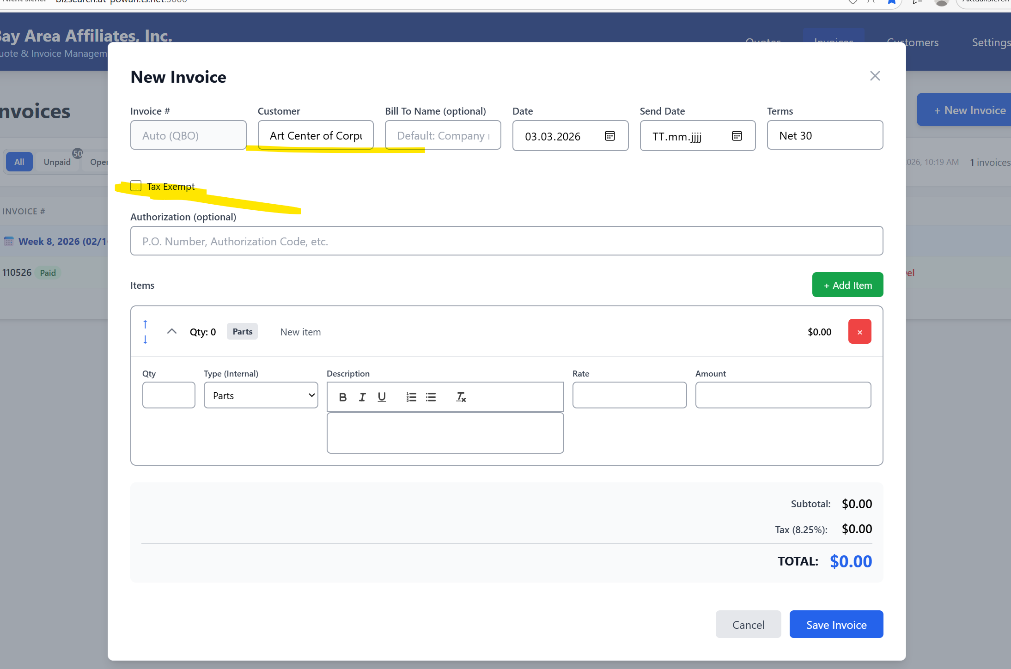Open the Customers navigation menu
1011x669 pixels.
[912, 43]
